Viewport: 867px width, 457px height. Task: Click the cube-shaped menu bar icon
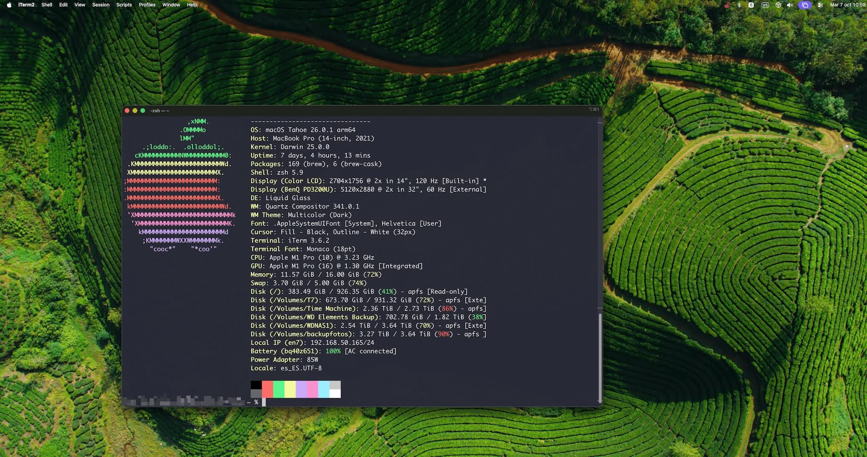coord(778,5)
